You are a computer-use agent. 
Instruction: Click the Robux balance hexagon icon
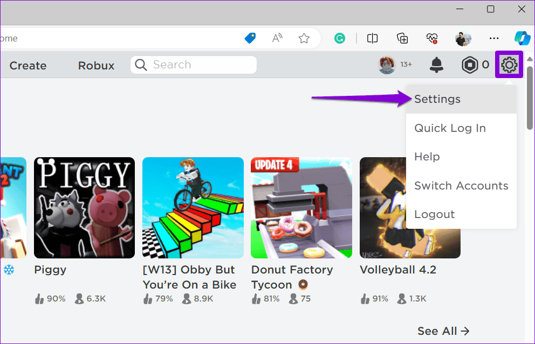470,65
